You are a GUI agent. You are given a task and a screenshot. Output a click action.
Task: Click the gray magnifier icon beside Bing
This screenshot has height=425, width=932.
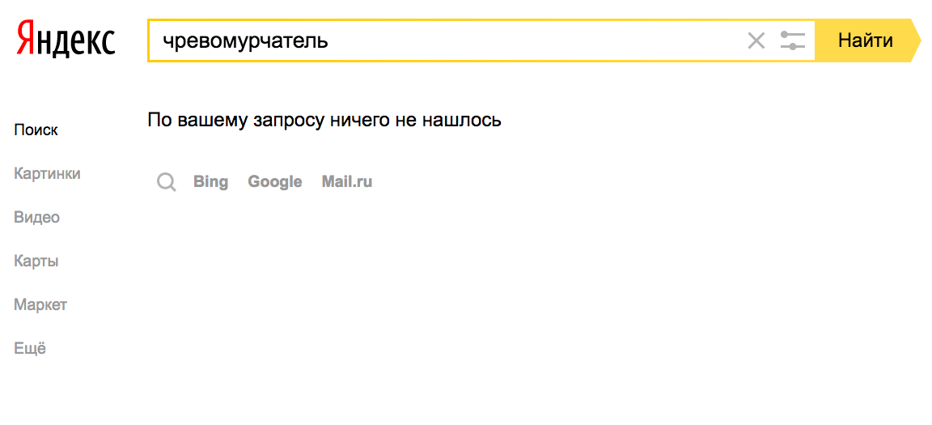point(167,182)
